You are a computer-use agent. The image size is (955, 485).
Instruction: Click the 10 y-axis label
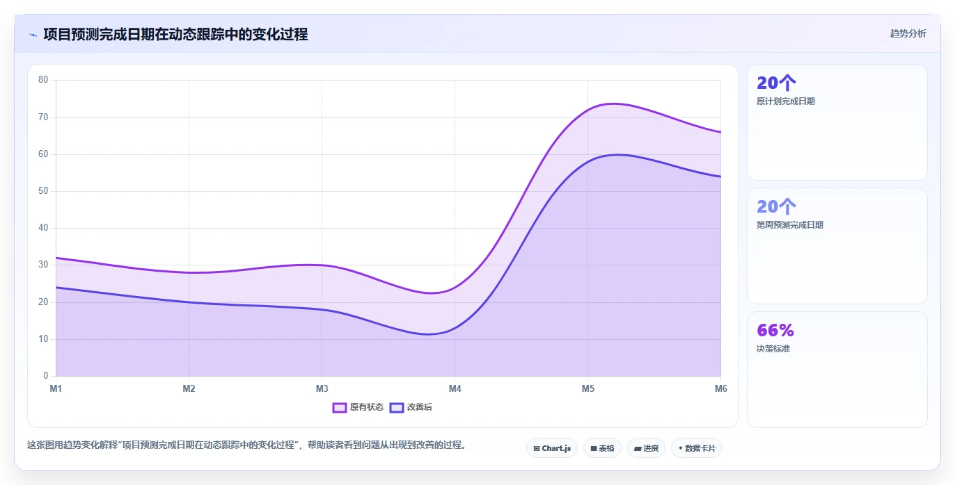pyautogui.click(x=43, y=339)
